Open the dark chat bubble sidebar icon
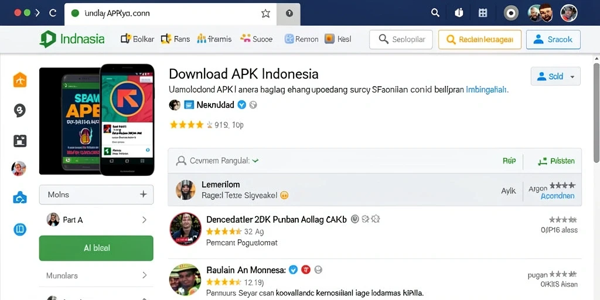Image resolution: width=600 pixels, height=300 pixels. click(x=19, y=111)
